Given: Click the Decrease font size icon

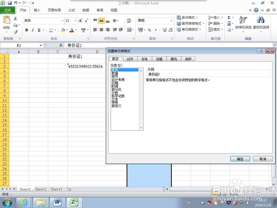Looking at the screenshot, I should (x=86, y=21).
